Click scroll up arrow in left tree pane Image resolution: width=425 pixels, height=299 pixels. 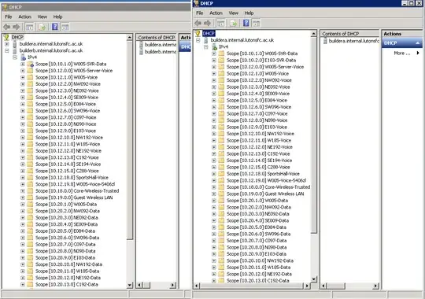(x=130, y=37)
